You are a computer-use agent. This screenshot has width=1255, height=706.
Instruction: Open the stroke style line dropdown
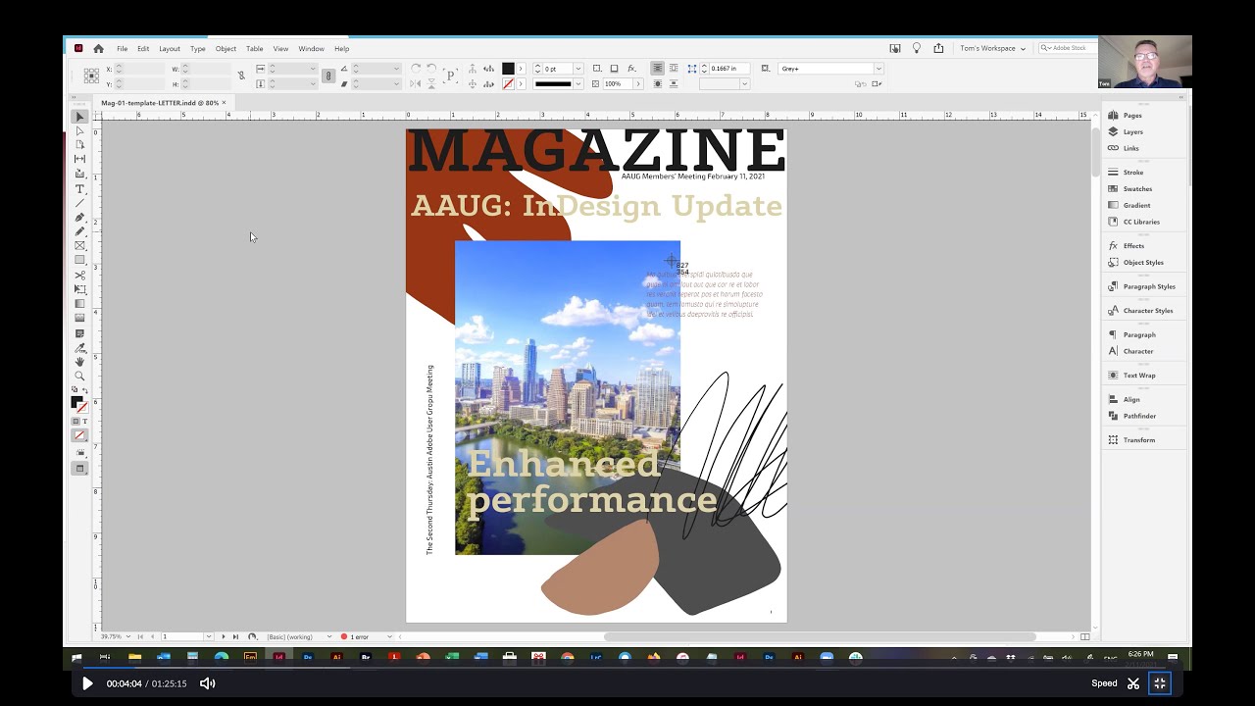pos(577,83)
